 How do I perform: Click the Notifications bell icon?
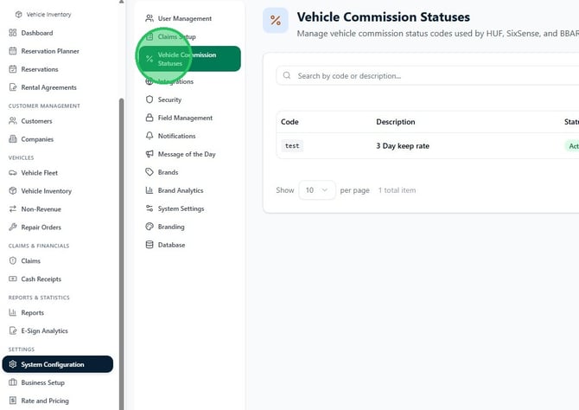coord(150,136)
